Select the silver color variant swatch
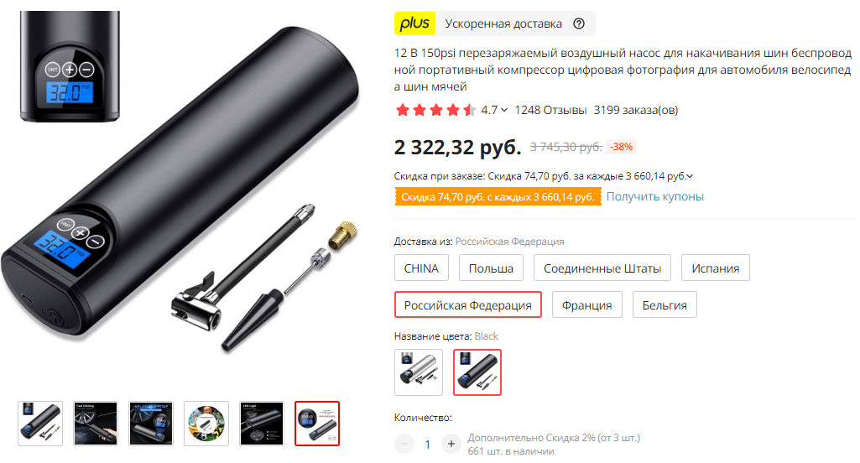 [x=419, y=372]
